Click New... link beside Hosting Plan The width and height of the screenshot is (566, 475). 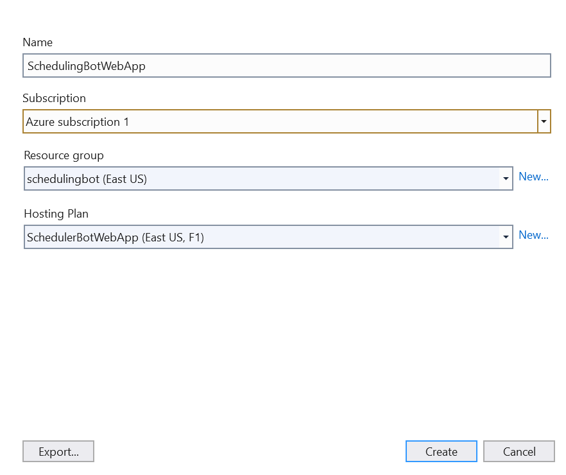click(533, 235)
